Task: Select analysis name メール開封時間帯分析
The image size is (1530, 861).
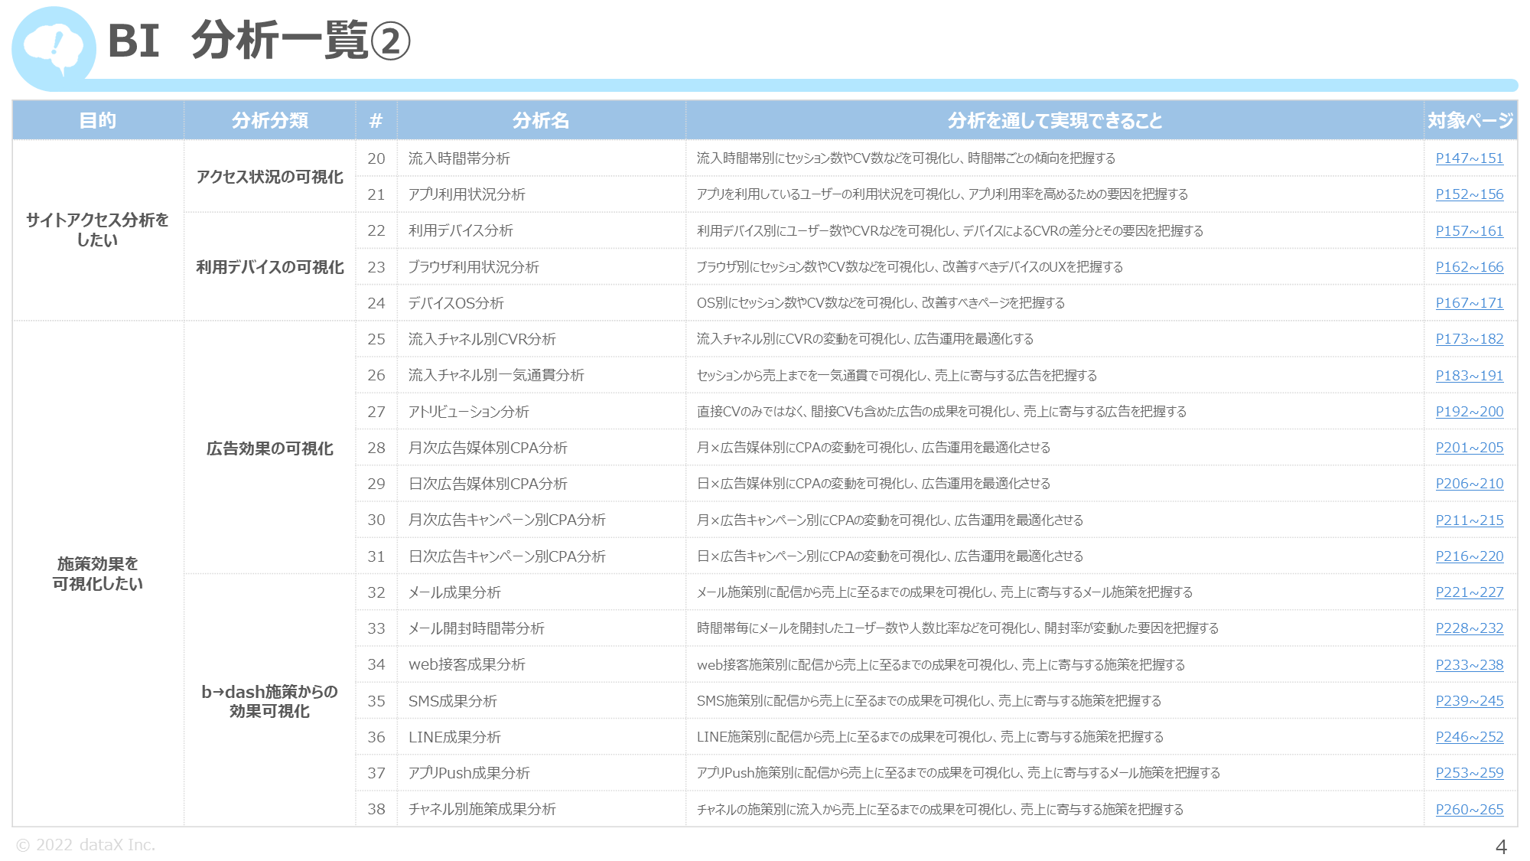Action: tap(476, 628)
